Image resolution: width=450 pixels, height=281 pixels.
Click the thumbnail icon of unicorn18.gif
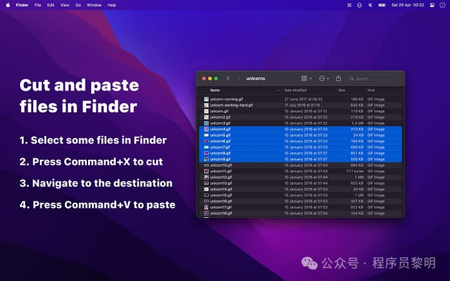pyautogui.click(x=206, y=213)
